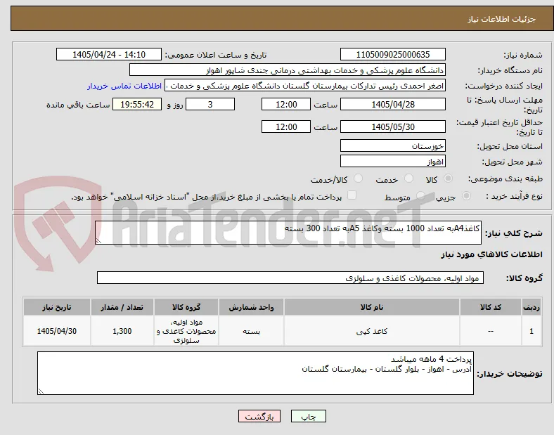This screenshot has height=435, width=554.
Task: Click the جزئیات اطلاعات نیاز header title
Action: click(502, 19)
